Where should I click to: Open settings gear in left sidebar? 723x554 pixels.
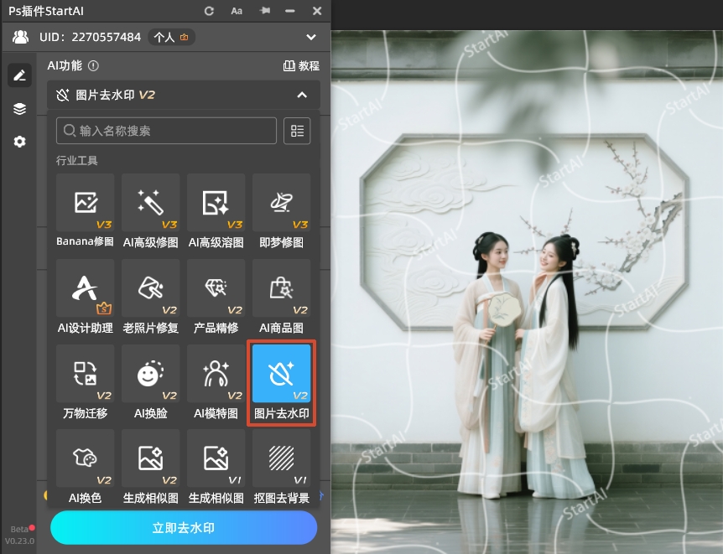(19, 142)
